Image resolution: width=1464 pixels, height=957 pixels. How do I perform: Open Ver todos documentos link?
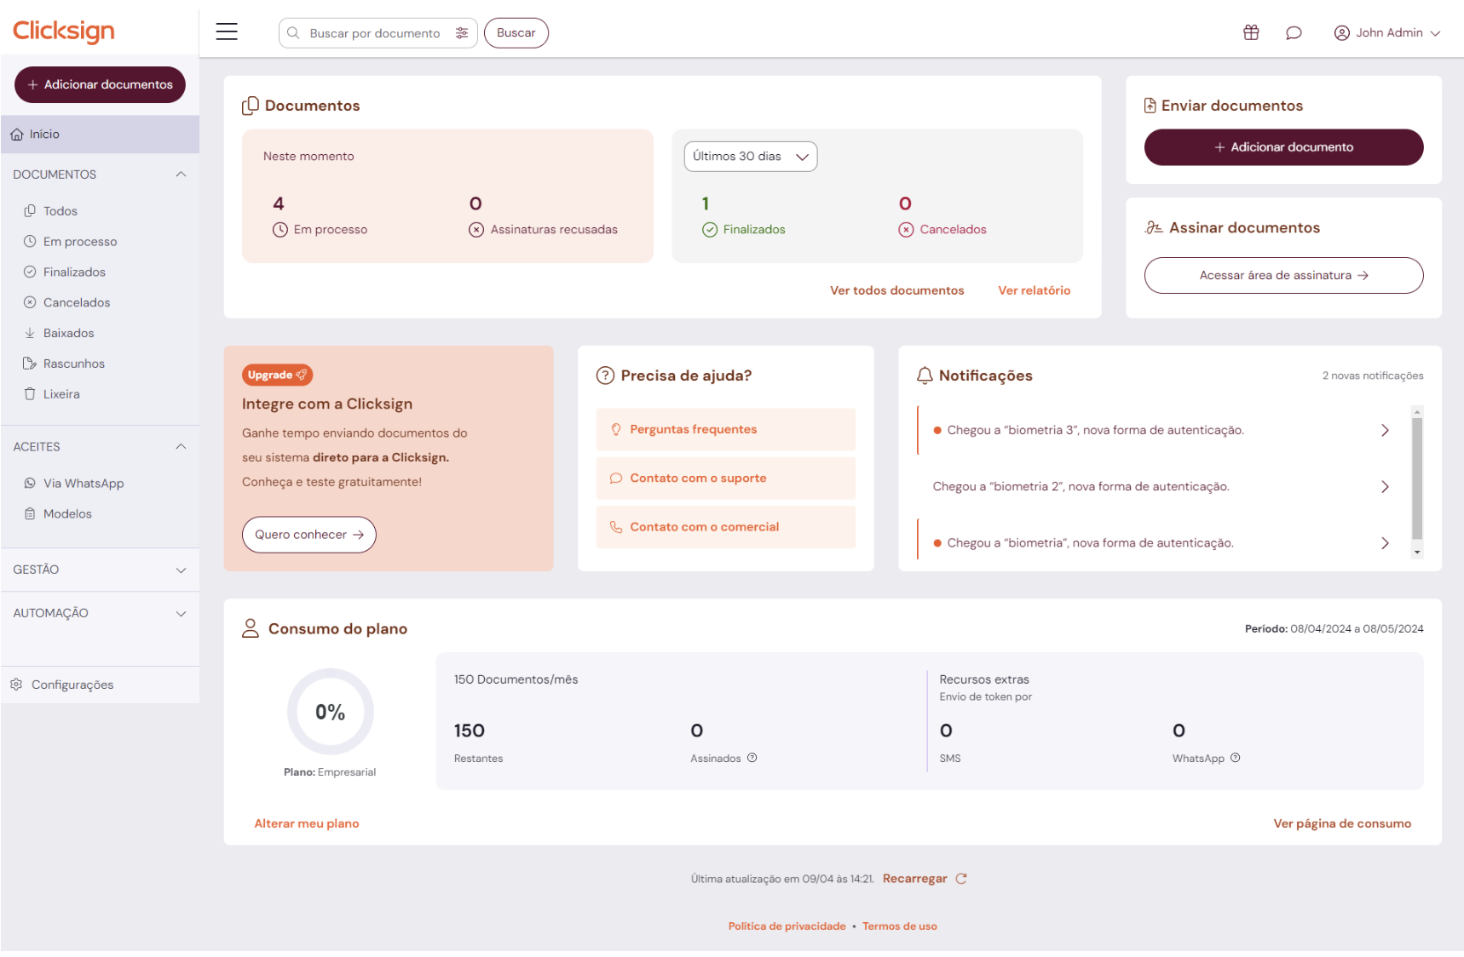896,290
